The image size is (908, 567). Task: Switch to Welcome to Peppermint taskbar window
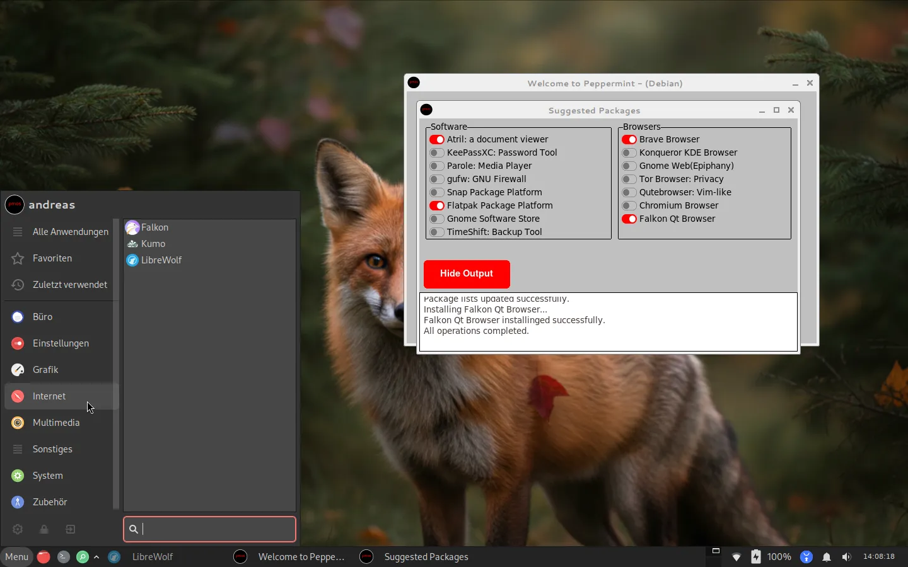point(290,557)
